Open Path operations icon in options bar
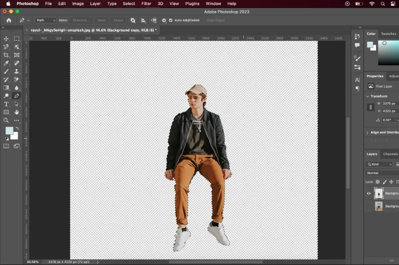The image size is (399, 265). coord(133,20)
